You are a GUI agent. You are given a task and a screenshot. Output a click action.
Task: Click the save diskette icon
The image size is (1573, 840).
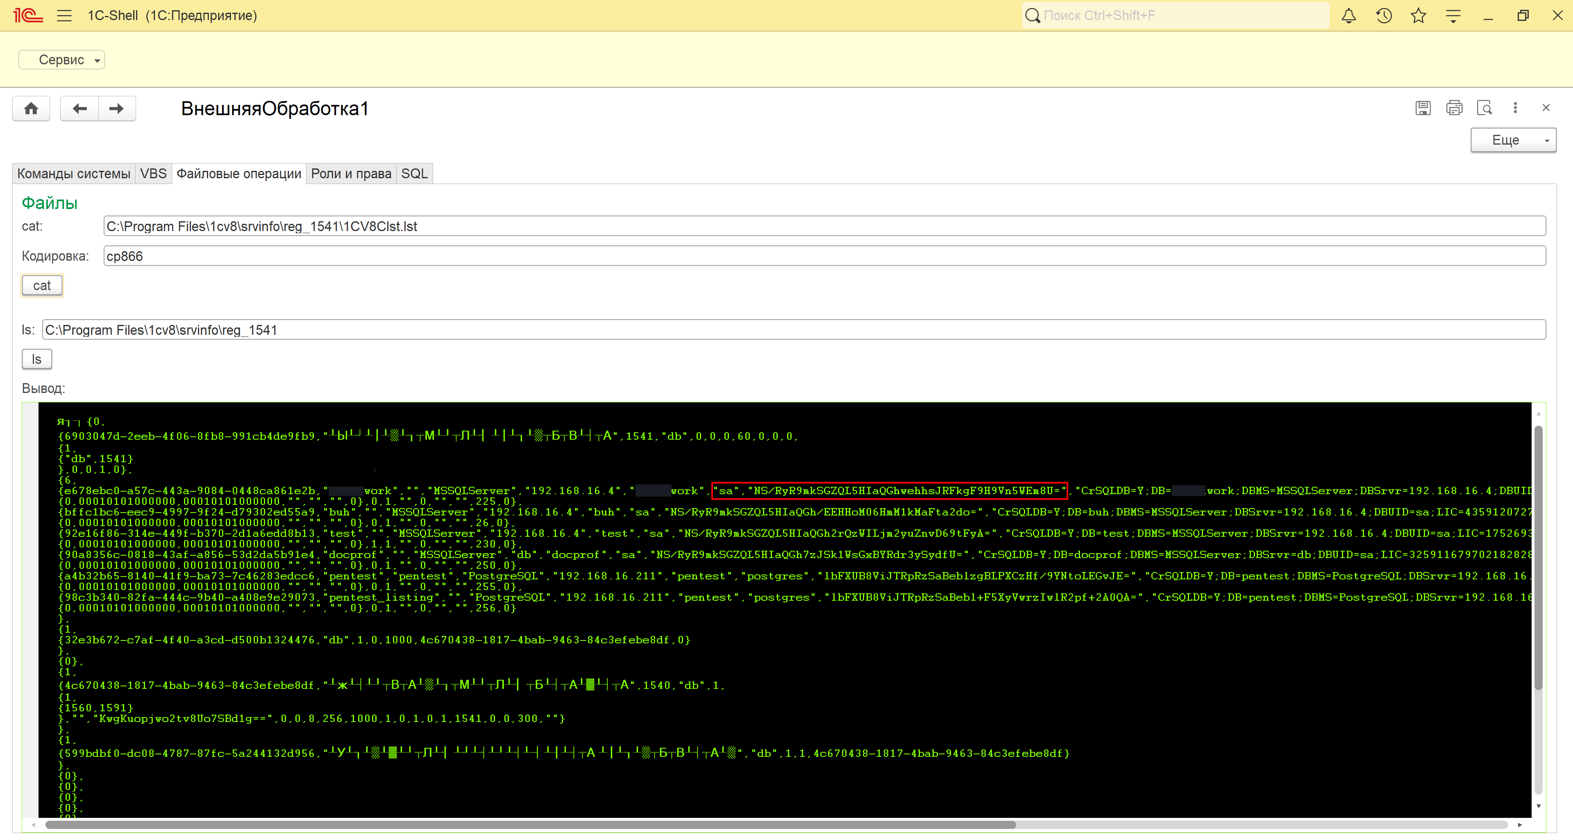click(1423, 108)
